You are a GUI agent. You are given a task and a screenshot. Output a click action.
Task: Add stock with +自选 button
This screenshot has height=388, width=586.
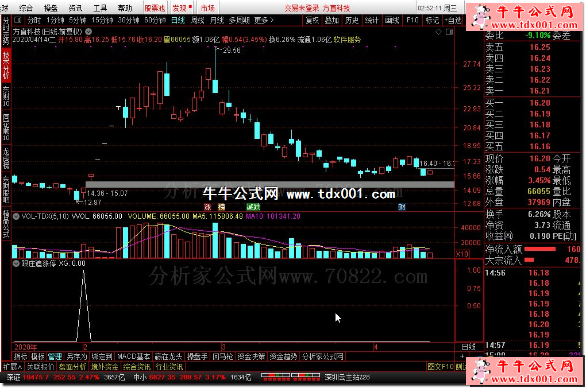point(453,20)
